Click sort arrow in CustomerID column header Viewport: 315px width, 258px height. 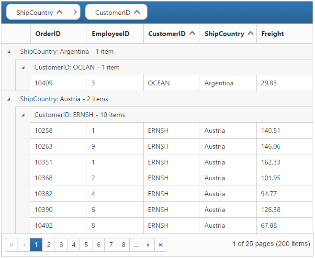[192, 34]
